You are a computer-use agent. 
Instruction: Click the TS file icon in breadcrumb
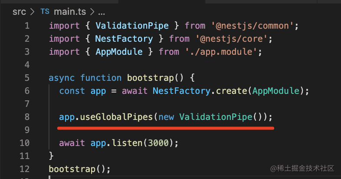[x=45, y=12]
